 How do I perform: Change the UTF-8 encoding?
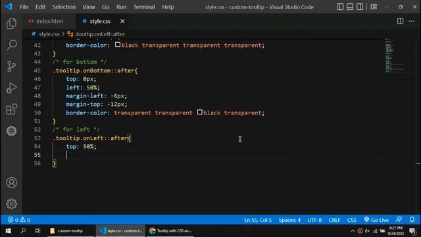click(314, 220)
